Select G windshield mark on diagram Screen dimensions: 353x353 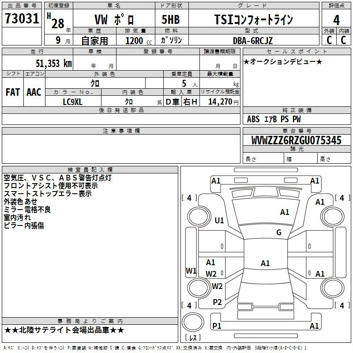(279, 233)
